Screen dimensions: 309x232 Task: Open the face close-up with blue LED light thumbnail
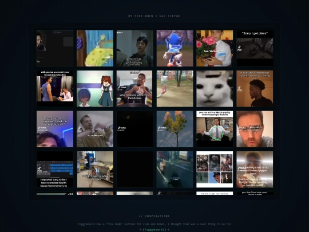point(55,129)
